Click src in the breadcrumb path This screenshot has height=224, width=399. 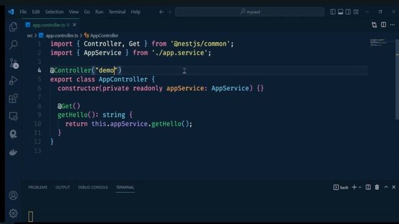click(30, 35)
